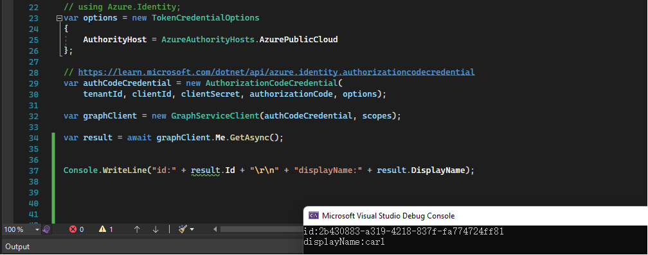Click AzureAuthorityHosts on line 25

click(x=208, y=40)
